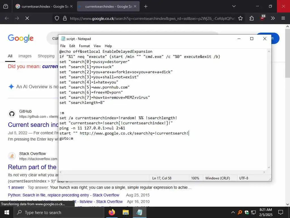Click the Google logo on the search page
The image size is (290, 218).
tap(21, 38)
